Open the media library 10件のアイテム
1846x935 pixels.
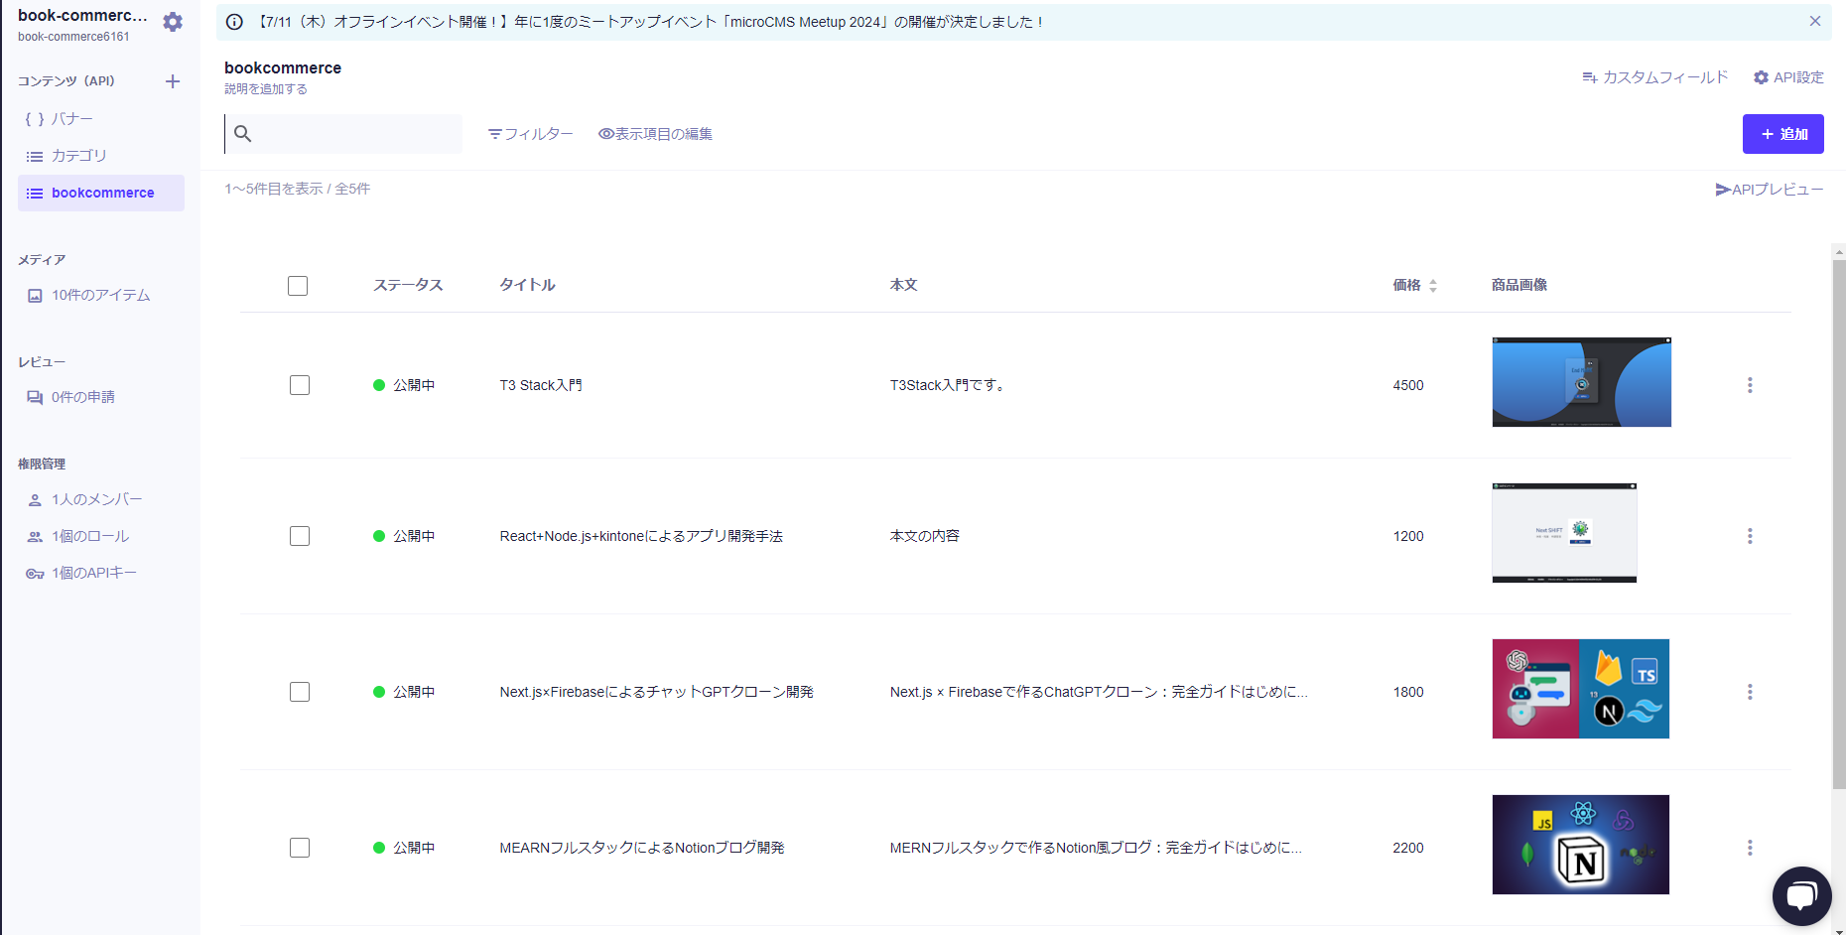tap(99, 295)
